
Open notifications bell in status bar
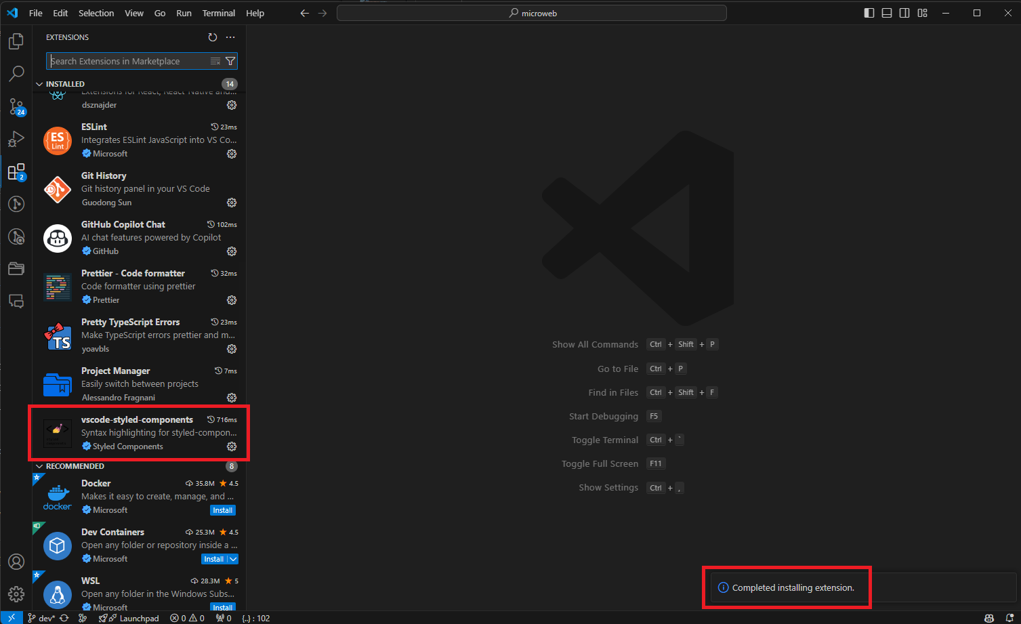1008,618
